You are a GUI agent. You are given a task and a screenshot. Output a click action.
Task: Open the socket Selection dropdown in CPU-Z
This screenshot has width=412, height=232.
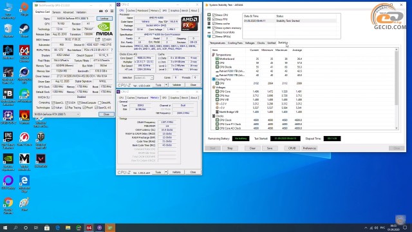point(144,77)
